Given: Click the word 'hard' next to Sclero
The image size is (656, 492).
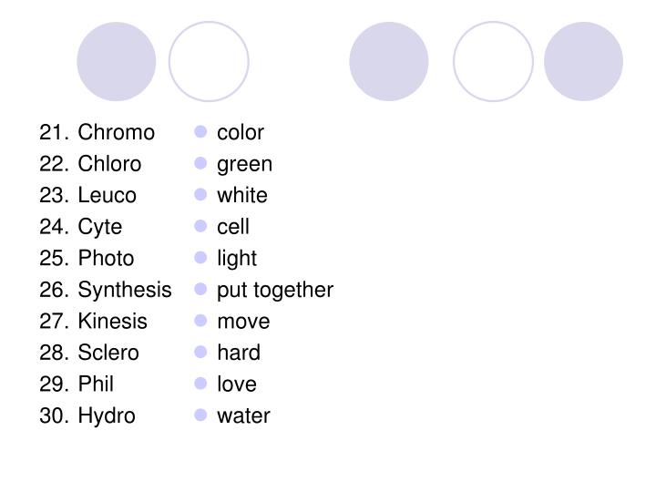Looking at the screenshot, I should coord(239,353).
